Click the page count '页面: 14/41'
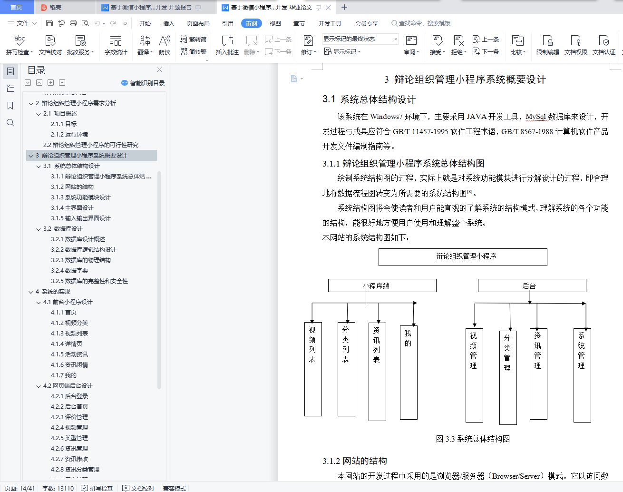Viewport: 623px width, 492px height. click(20, 488)
